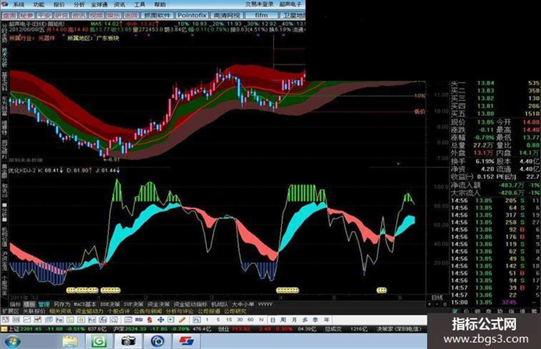The width and height of the screenshot is (541, 349).
Task: Open the 分析 menu
Action: tap(79, 5)
